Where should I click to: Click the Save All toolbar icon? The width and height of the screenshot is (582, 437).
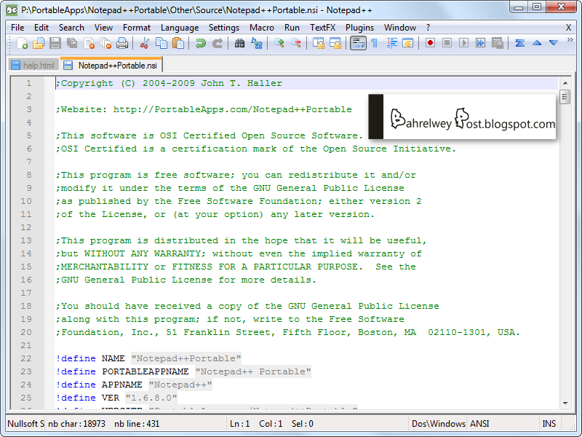pyautogui.click(x=72, y=44)
